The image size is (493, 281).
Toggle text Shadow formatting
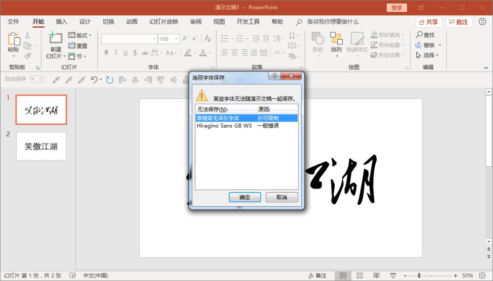pos(135,53)
